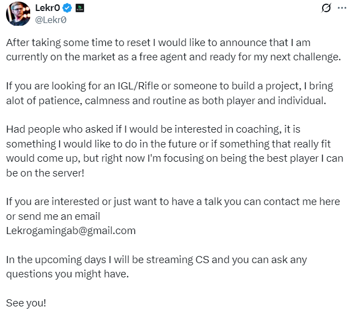Viewport: 349px width, 313px height.
Task: Click the 'free agent' line of text
Action: 173,57
